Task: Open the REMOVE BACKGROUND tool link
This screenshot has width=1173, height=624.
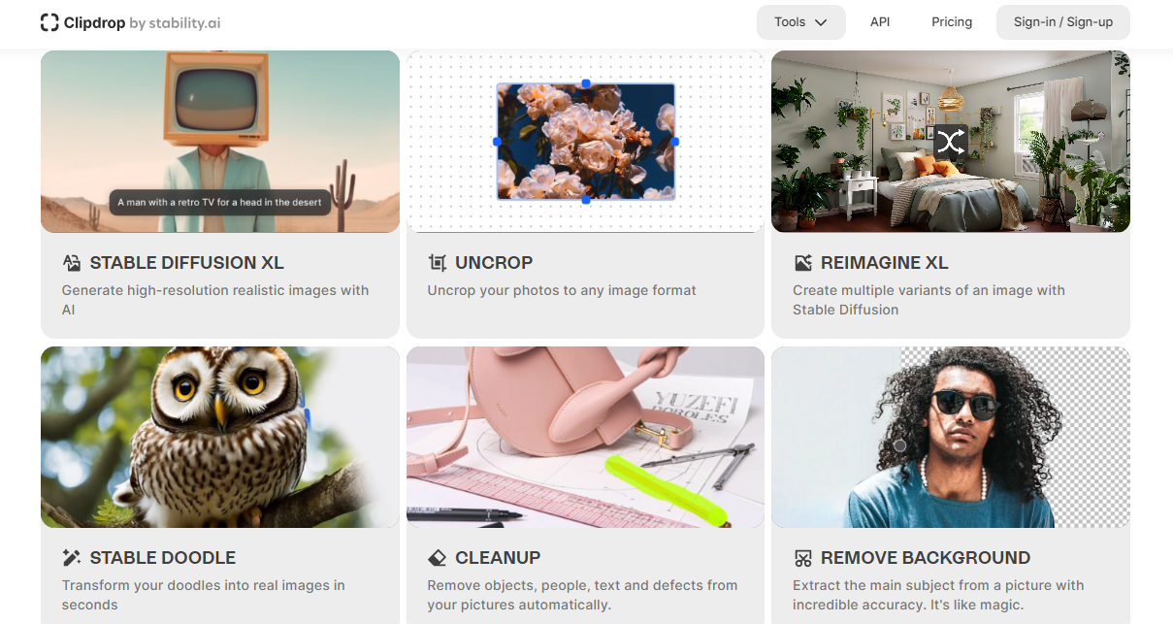Action: click(x=926, y=558)
